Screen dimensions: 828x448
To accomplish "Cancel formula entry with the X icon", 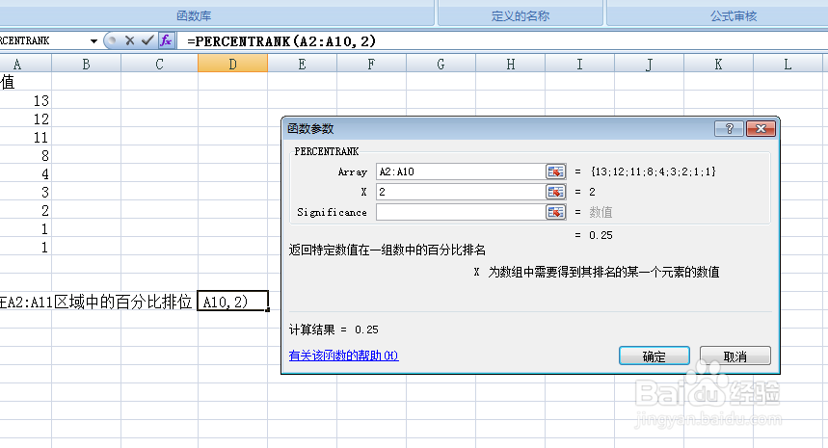I will [129, 40].
